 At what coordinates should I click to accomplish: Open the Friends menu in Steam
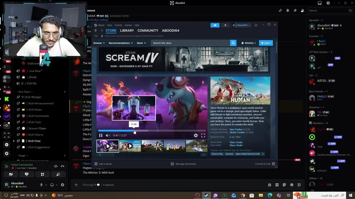point(118,25)
